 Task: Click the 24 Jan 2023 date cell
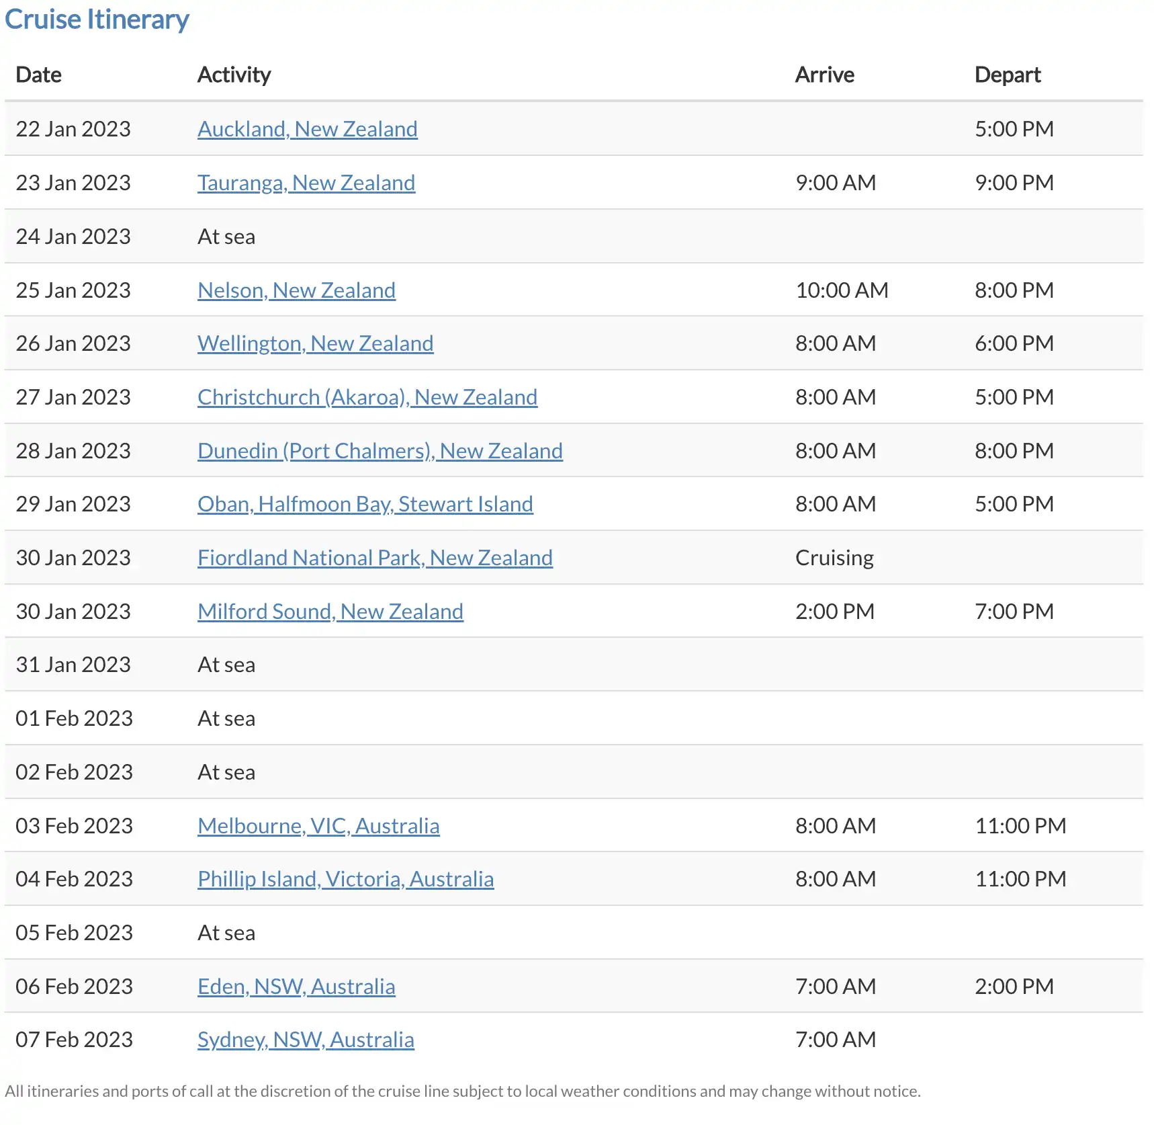coord(73,237)
